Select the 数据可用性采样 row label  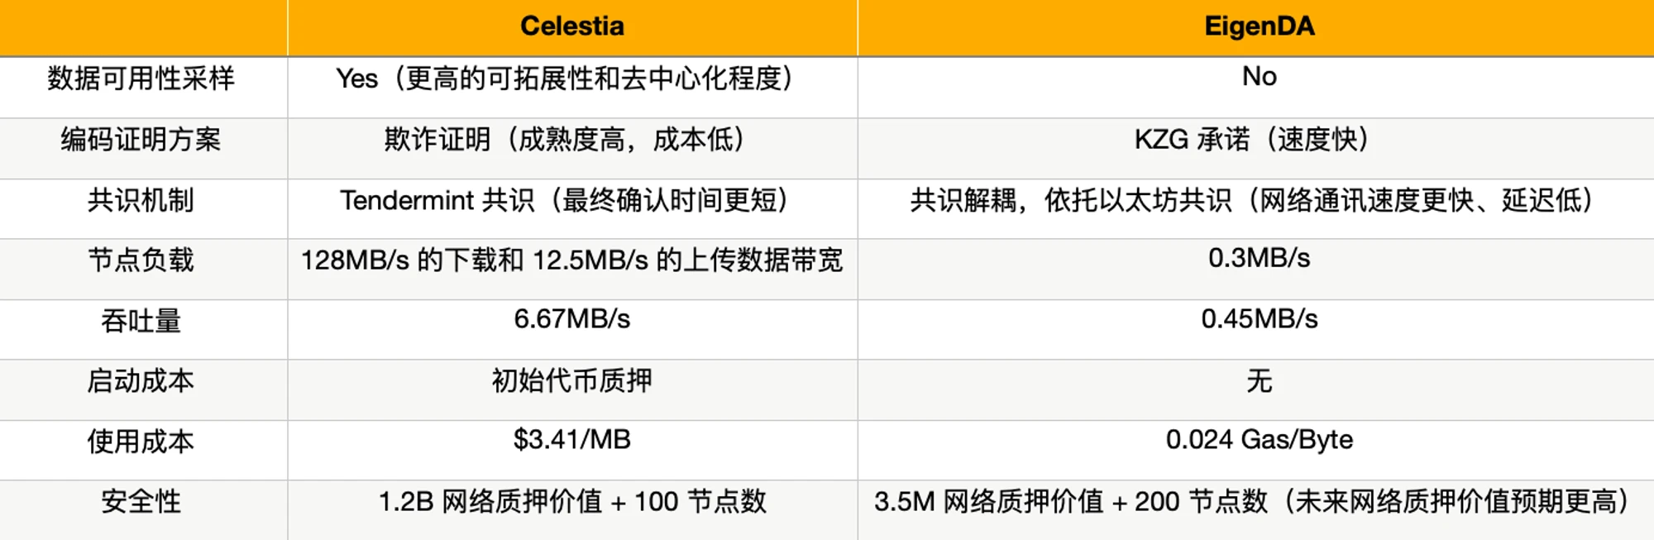point(141,79)
